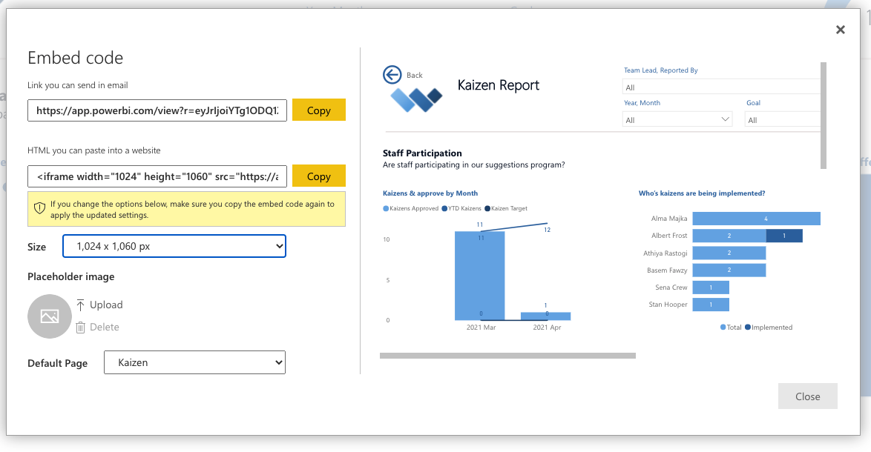Select the email link text field

click(156, 110)
